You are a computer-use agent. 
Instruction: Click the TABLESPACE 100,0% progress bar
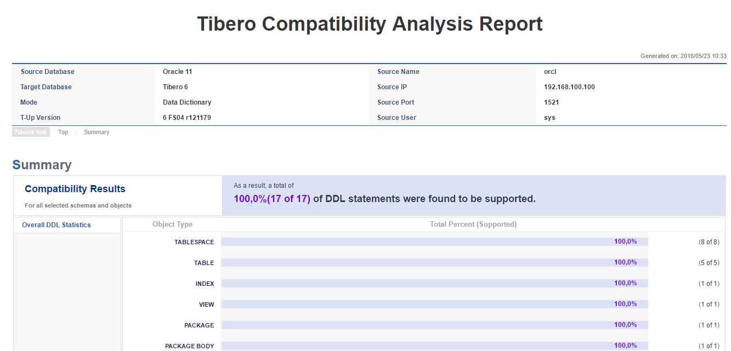(x=433, y=241)
